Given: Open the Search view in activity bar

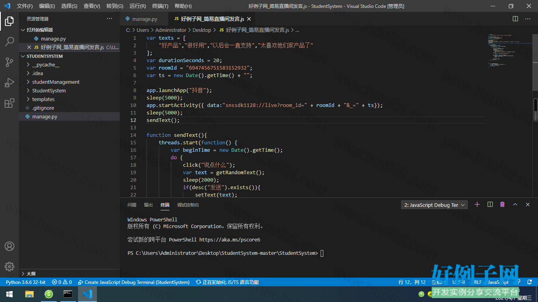Looking at the screenshot, I should (x=9, y=41).
